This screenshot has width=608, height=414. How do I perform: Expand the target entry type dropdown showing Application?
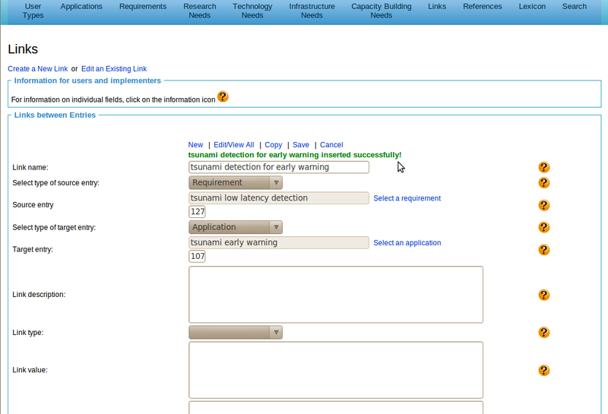(236, 227)
